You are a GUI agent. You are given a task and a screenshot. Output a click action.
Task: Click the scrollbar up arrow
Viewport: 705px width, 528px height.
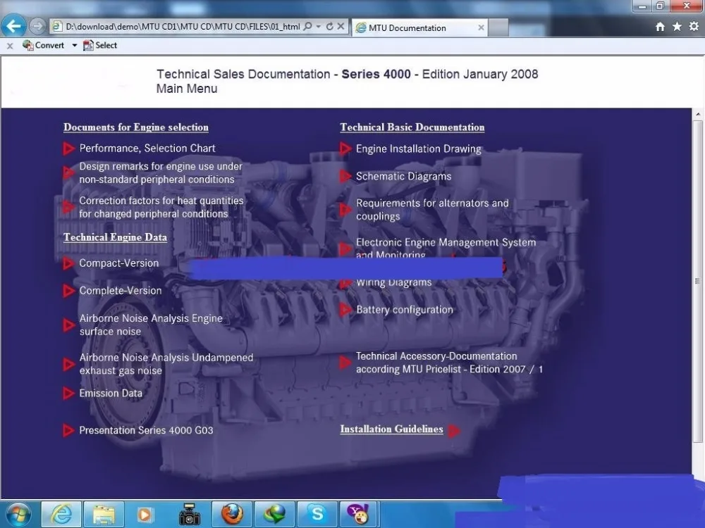coord(698,115)
